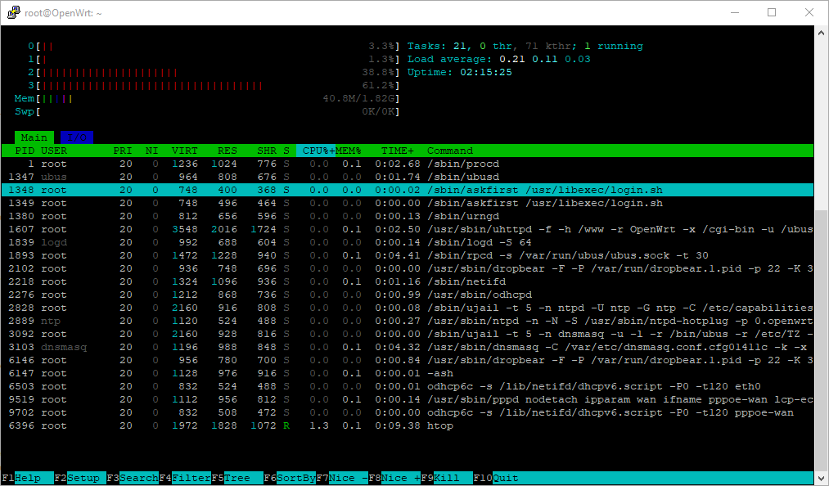The width and height of the screenshot is (829, 486).
Task: Click the PID column header
Action: point(25,151)
